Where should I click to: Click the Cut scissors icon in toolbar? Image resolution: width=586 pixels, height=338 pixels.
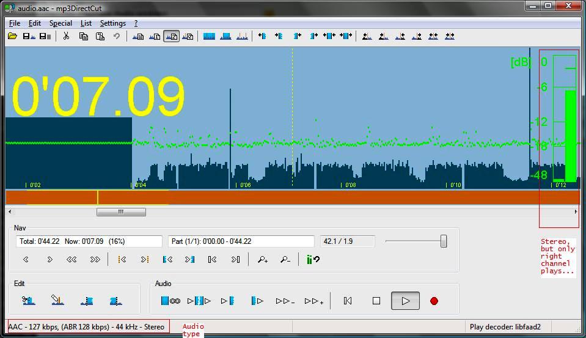[66, 37]
